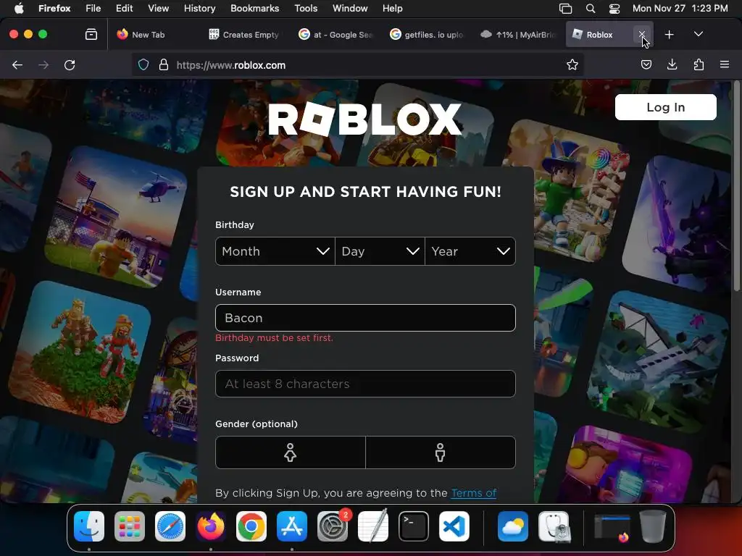
Task: Open the Edit menu
Action: (124, 8)
